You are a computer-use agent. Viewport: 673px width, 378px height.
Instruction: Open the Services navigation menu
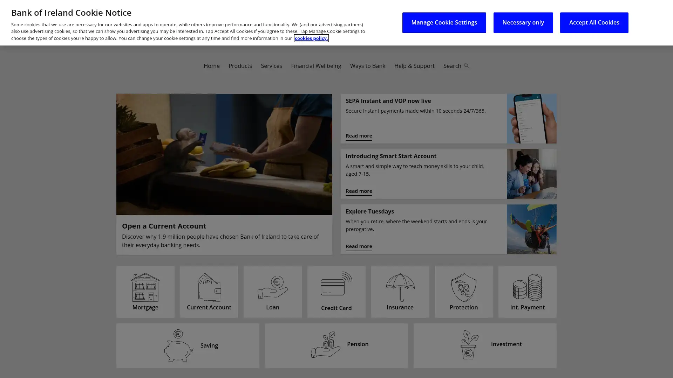click(271, 66)
